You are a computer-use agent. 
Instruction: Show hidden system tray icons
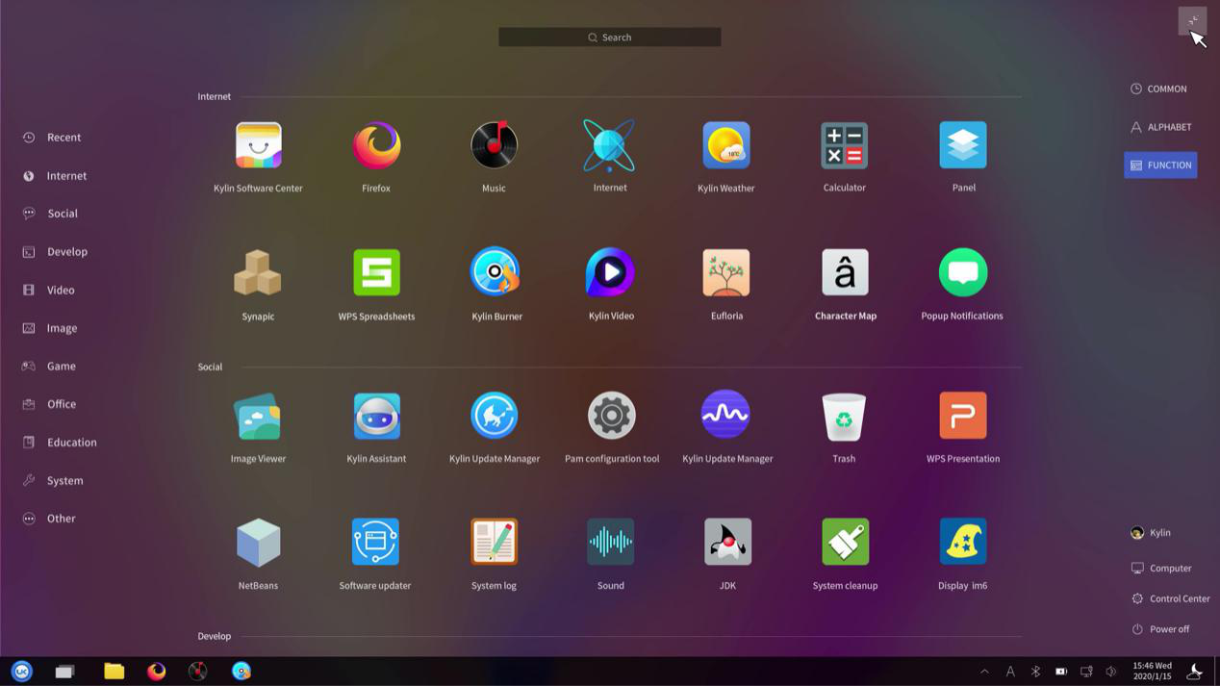coord(984,672)
